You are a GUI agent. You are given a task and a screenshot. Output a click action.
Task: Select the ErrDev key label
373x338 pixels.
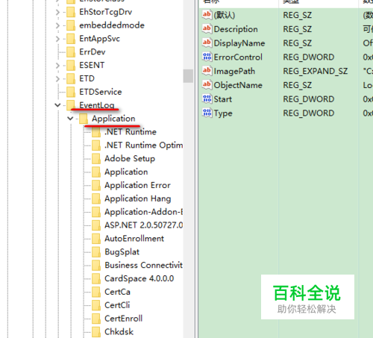coord(93,52)
